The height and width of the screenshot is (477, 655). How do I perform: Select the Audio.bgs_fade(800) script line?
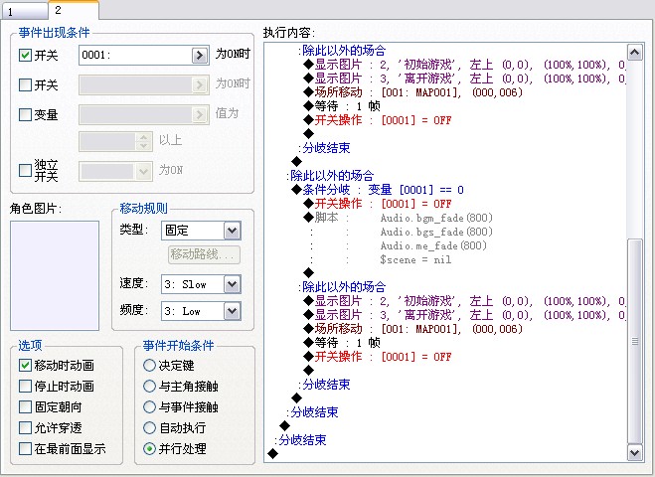[436, 232]
